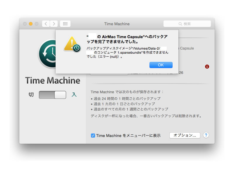The image size is (234, 176).
Task: Go forward with the right arrow button
Action: (54, 24)
